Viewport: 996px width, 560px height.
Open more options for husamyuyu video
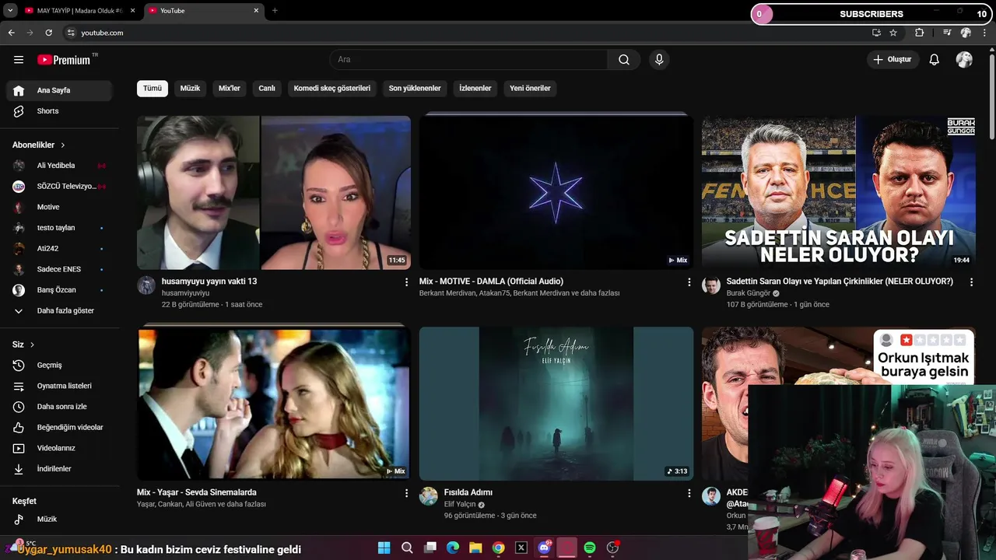point(406,282)
